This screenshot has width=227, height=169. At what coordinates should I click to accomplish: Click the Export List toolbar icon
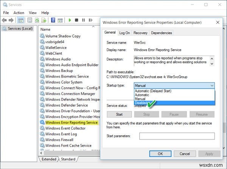click(44, 20)
